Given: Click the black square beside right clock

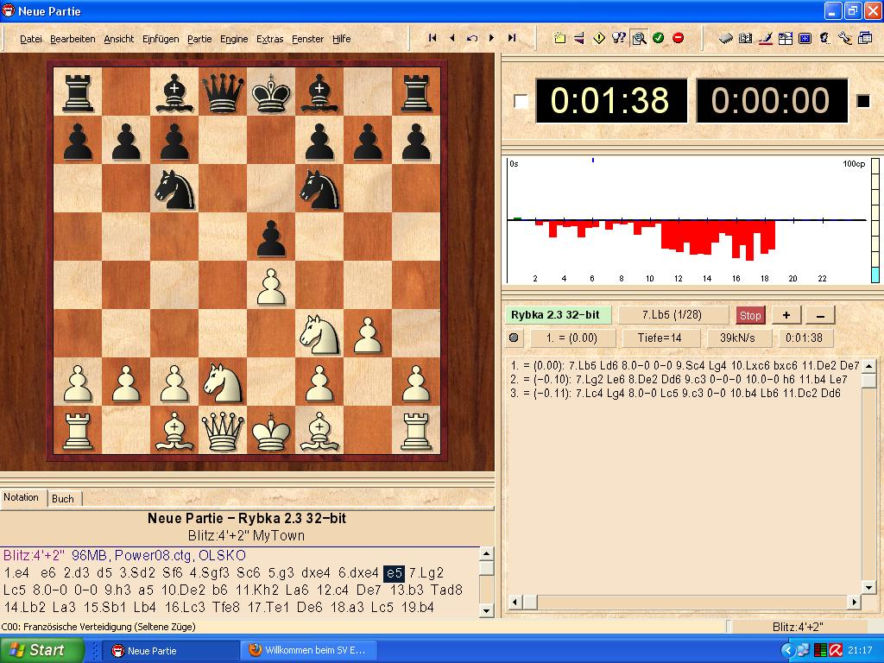Looking at the screenshot, I should pyautogui.click(x=863, y=102).
